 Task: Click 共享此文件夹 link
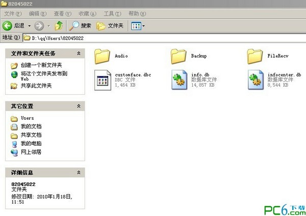tap(36, 86)
